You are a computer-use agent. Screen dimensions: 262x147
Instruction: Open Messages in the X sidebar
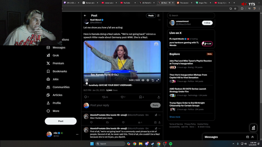pyautogui.click(x=56, y=47)
